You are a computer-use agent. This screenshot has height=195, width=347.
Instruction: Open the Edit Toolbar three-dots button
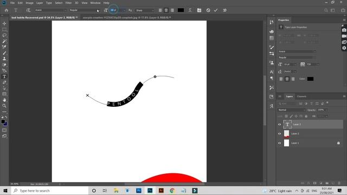point(4,112)
